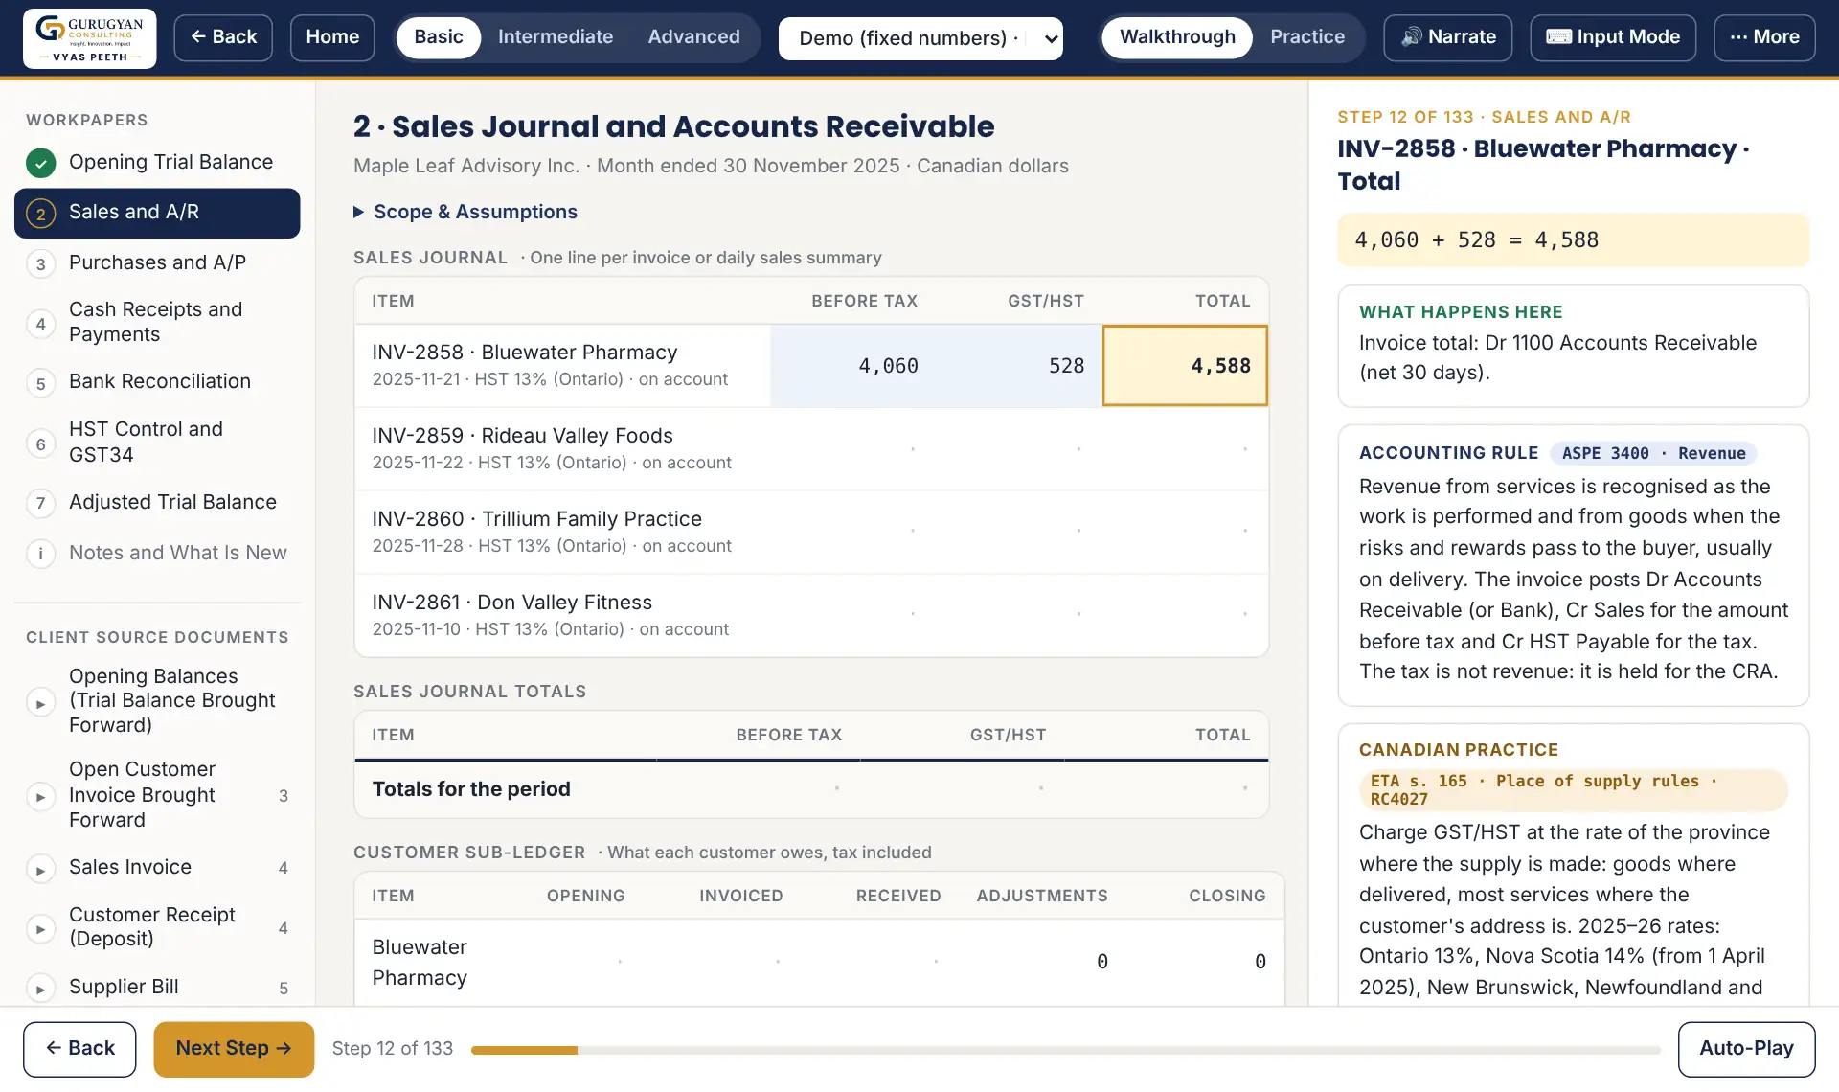Click the step 6 circle for HST Control
Image resolution: width=1839 pixels, height=1092 pixels.
(40, 444)
